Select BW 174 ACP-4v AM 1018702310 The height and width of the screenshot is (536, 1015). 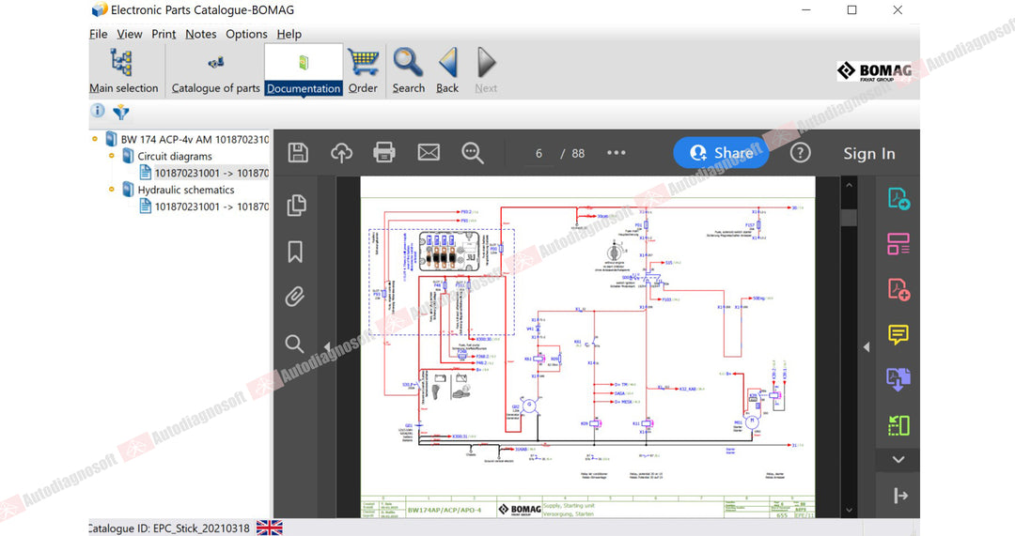195,139
